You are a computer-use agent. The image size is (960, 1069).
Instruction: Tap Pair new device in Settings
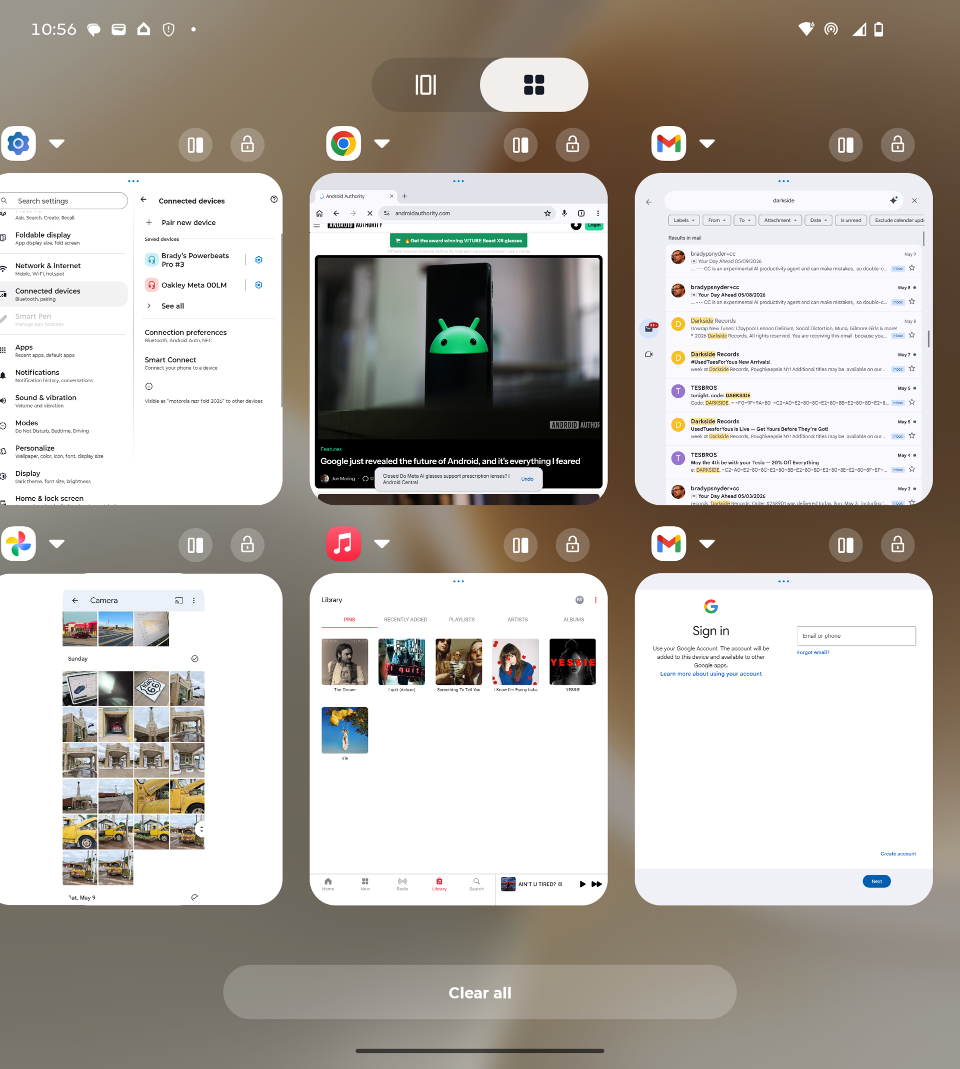[x=209, y=223]
